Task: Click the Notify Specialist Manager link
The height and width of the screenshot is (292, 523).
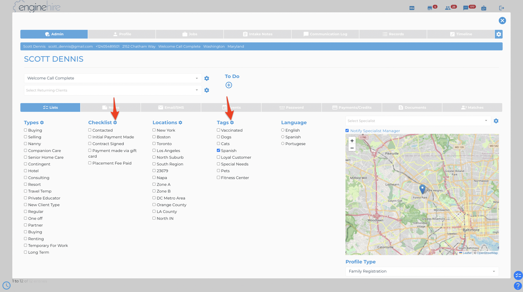Action: [x=375, y=131]
